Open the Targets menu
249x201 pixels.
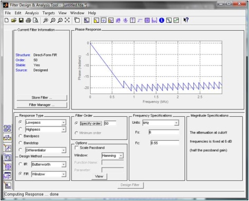click(49, 13)
